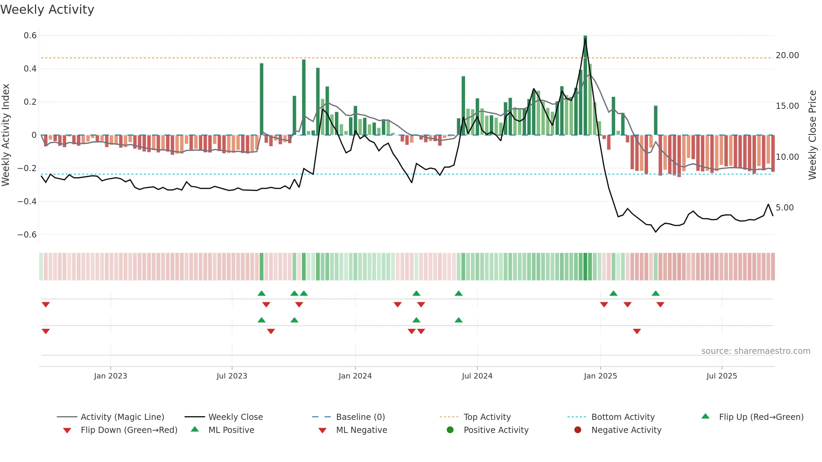This screenshot has height=462, width=822.
Task: Click the Bottom Activity legend item
Action: click(611, 417)
